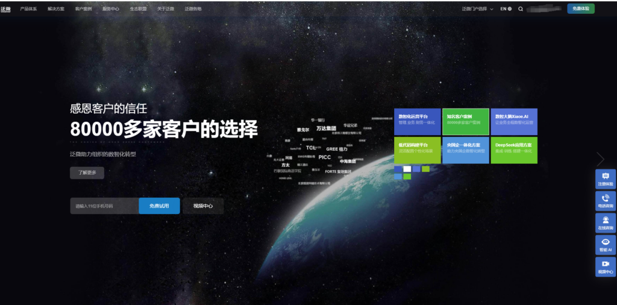Open the 智能AI assistant icon
The height and width of the screenshot is (305, 617).
pyautogui.click(x=605, y=245)
